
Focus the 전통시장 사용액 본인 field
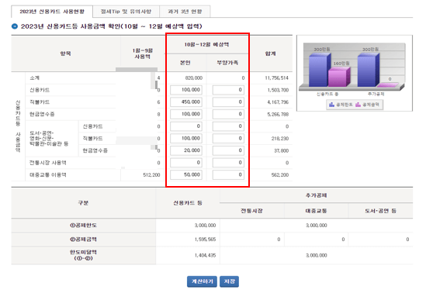click(186, 163)
